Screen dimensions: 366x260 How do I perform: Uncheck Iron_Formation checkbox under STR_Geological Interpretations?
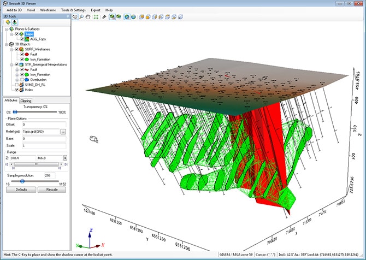22,74
